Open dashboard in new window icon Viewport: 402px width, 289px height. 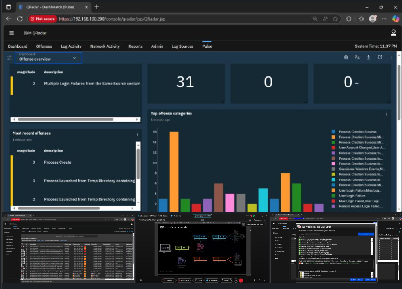point(380,57)
